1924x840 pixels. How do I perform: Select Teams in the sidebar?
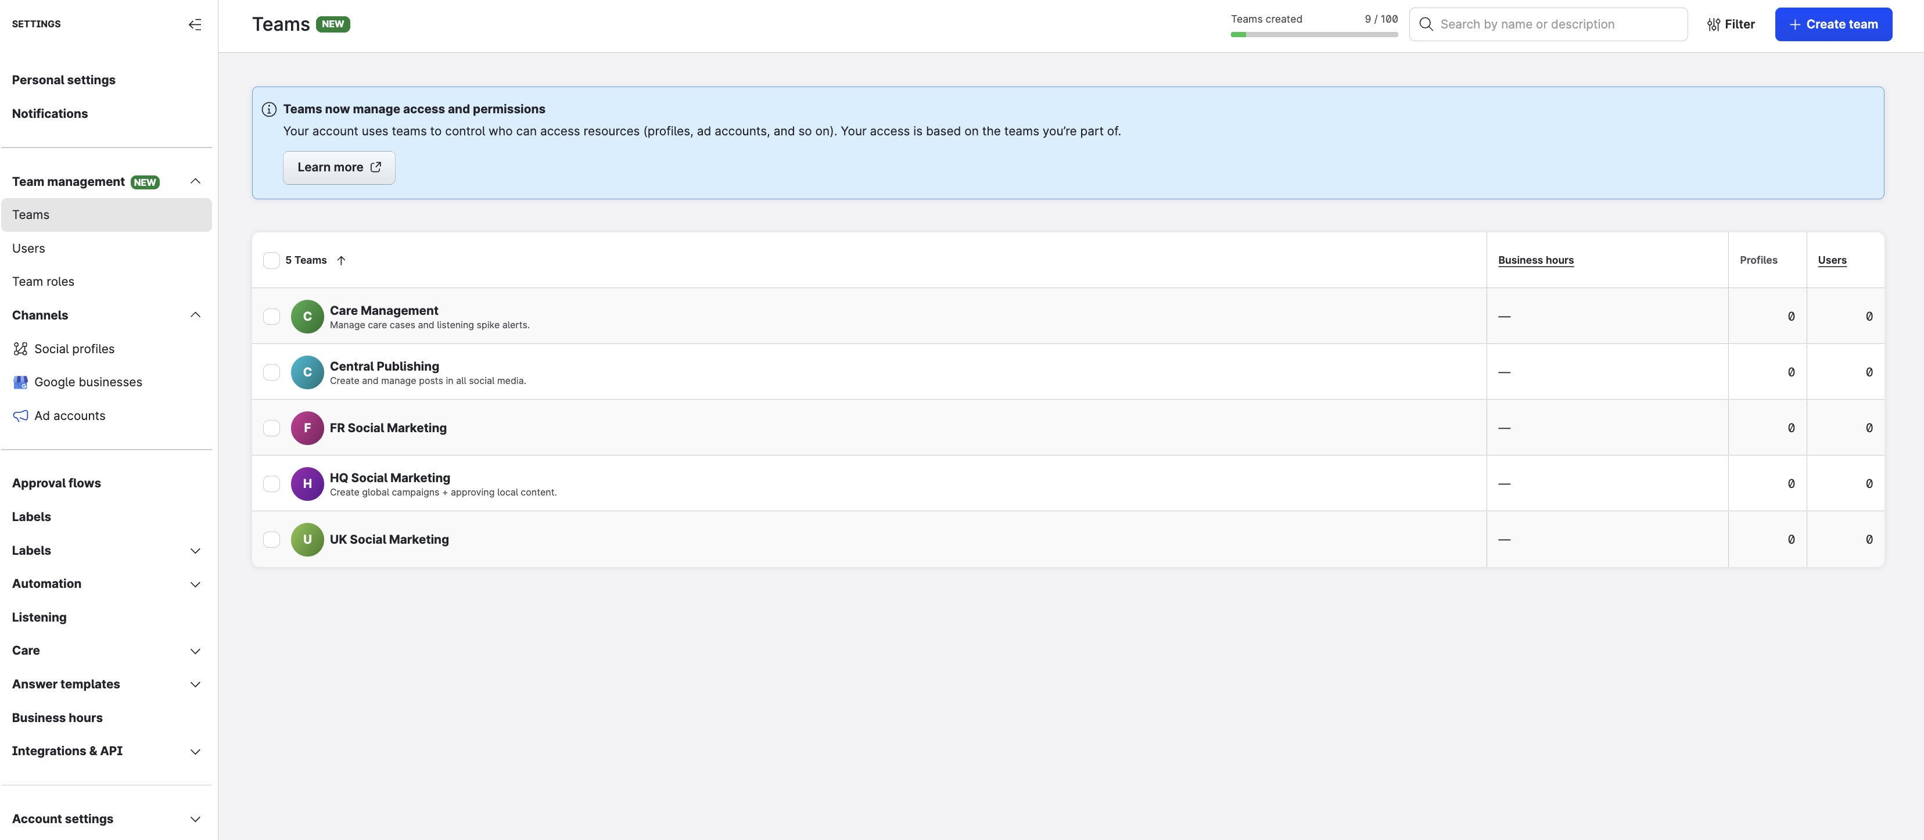click(107, 215)
